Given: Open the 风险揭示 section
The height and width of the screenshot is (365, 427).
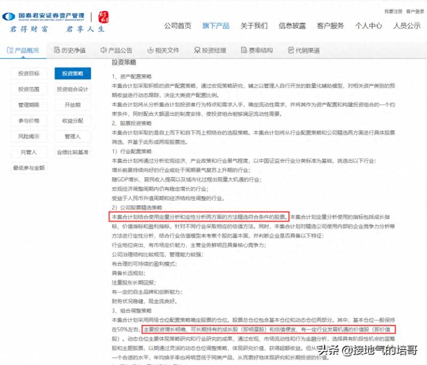Looking at the screenshot, I should pos(29,137).
